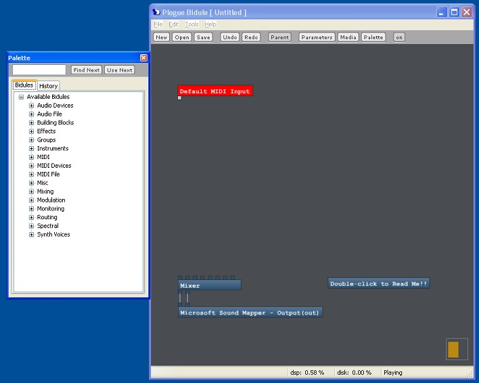Expand the Modulation category

(x=32, y=200)
